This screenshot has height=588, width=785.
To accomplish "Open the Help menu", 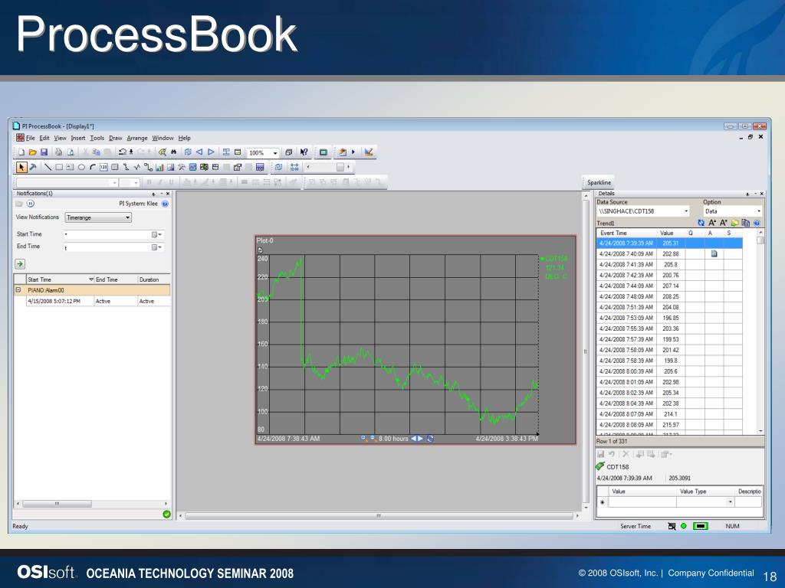I will coord(184,138).
